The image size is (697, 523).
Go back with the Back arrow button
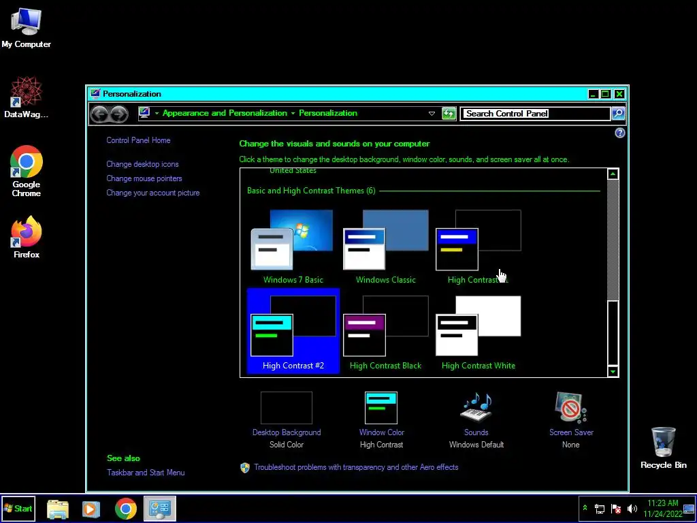tap(99, 114)
